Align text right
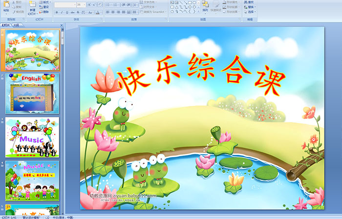Image resolution: width=342 pixels, height=219 pixels. tap(118, 12)
